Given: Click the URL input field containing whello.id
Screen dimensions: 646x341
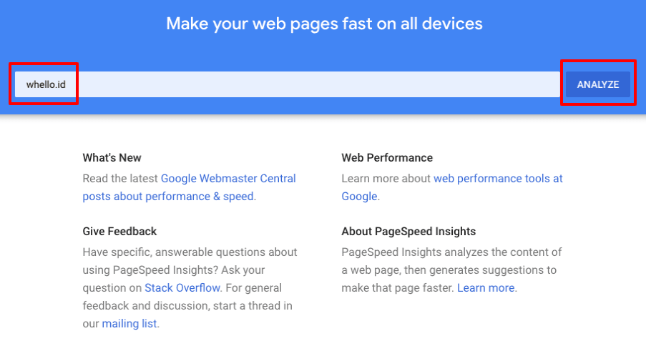Looking at the screenshot, I should tap(286, 84).
